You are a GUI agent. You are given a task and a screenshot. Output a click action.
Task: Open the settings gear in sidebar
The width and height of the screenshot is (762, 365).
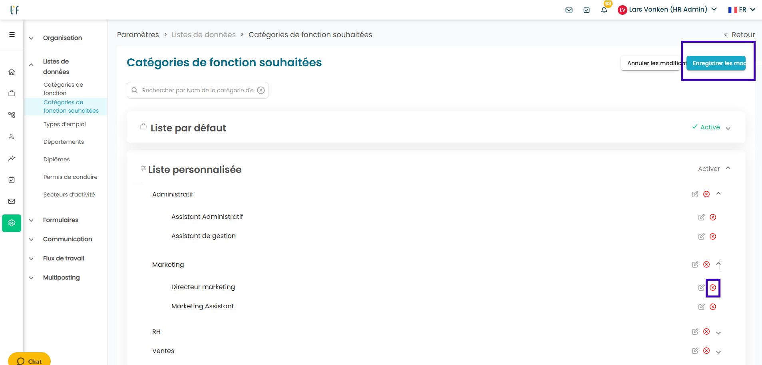(12, 223)
